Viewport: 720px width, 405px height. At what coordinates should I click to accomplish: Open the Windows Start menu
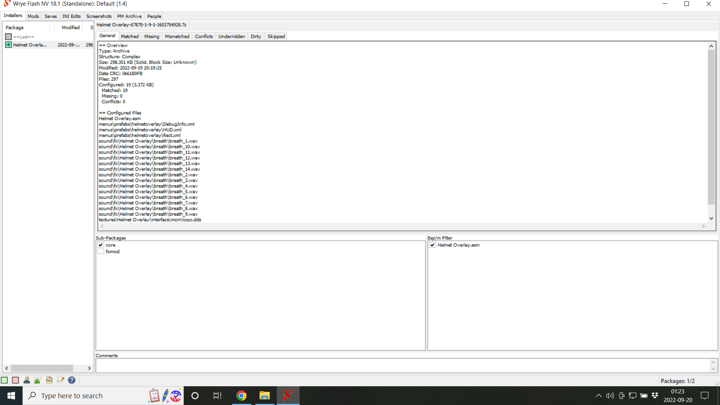pyautogui.click(x=11, y=396)
